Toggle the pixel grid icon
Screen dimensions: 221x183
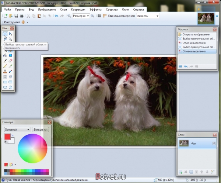tap(99, 16)
